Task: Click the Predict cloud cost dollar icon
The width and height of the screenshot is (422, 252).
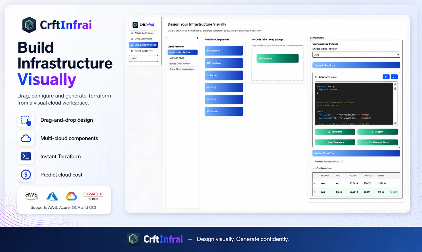Action: (x=26, y=175)
